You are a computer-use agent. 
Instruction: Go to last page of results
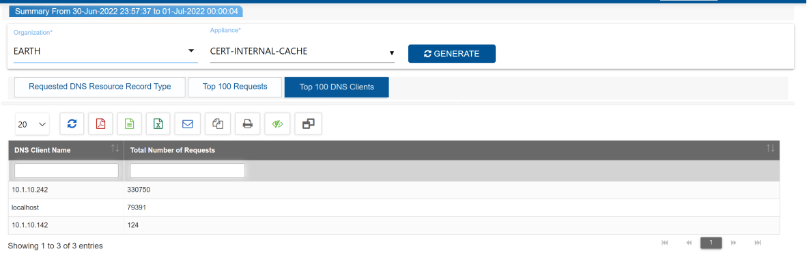758,242
